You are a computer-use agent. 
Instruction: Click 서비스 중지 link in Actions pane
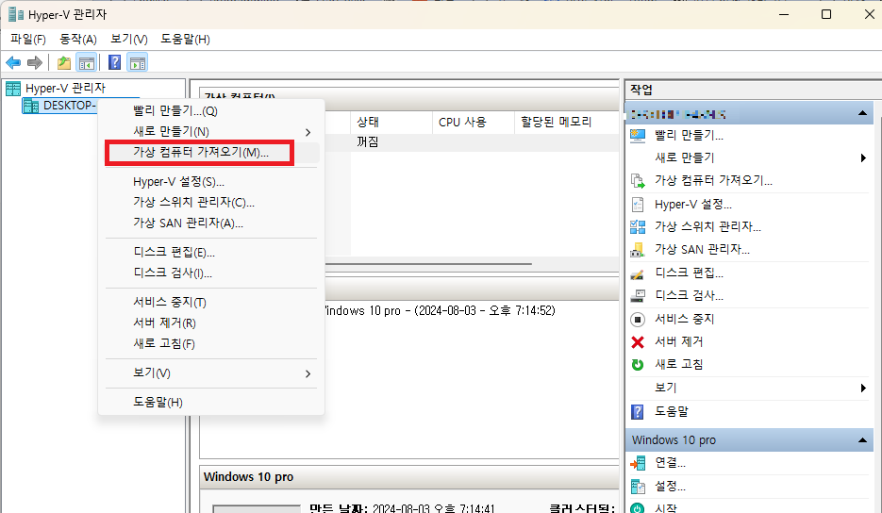(685, 320)
